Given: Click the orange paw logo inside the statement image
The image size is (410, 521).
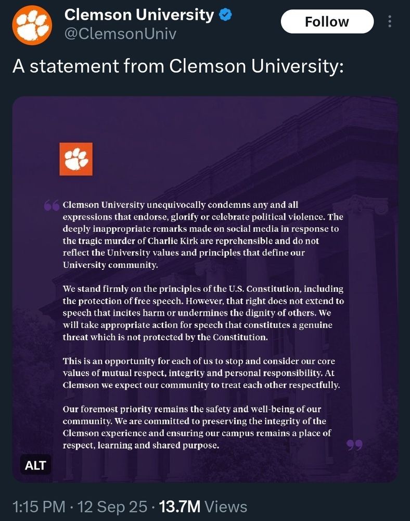Looking at the screenshot, I should 76,159.
